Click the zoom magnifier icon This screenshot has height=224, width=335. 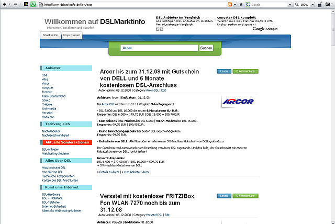pyautogui.click(x=297, y=5)
